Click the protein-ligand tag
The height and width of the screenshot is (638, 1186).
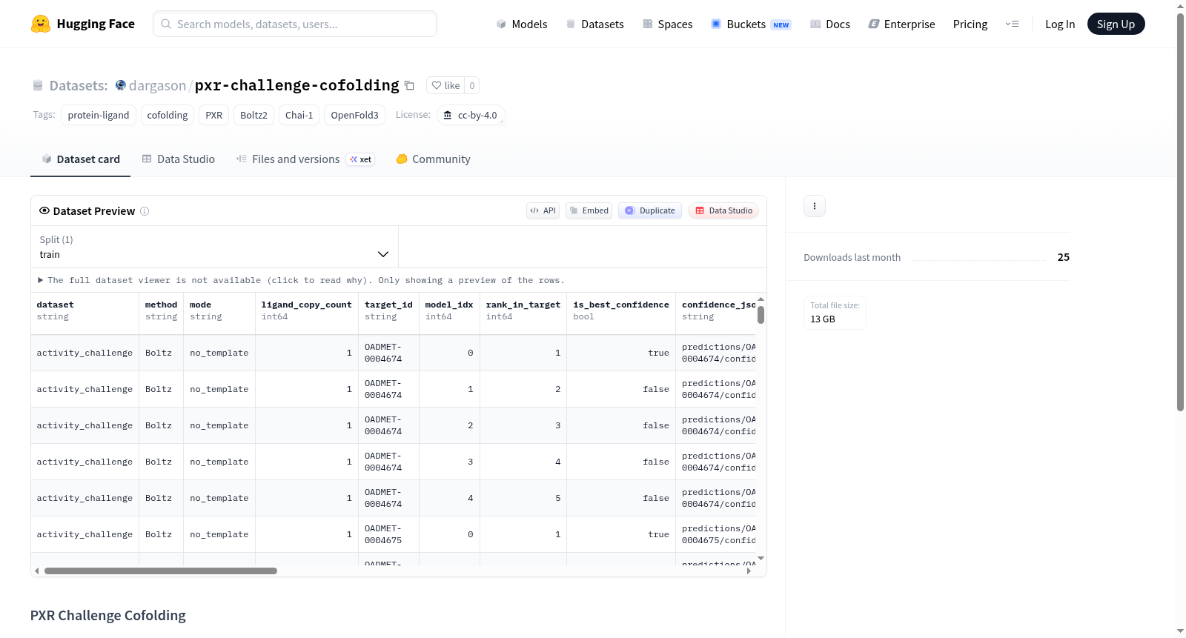pyautogui.click(x=99, y=115)
